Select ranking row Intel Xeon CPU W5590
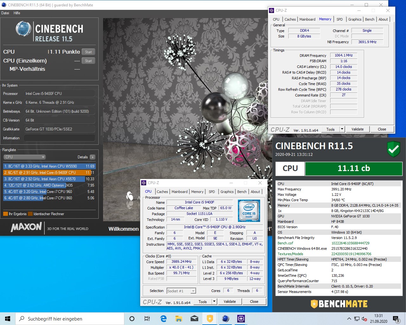406x325 pixels. click(x=49, y=166)
